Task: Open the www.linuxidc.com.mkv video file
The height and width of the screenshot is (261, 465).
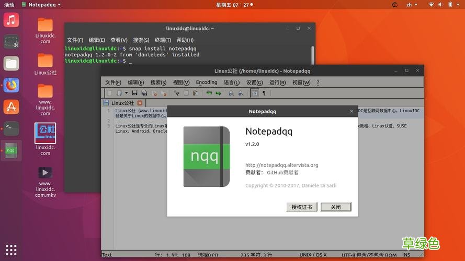Action: pos(46,182)
